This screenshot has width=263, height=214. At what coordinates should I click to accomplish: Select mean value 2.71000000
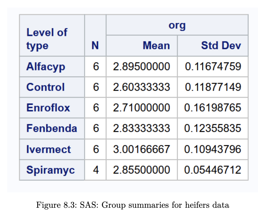pyautogui.click(x=142, y=108)
